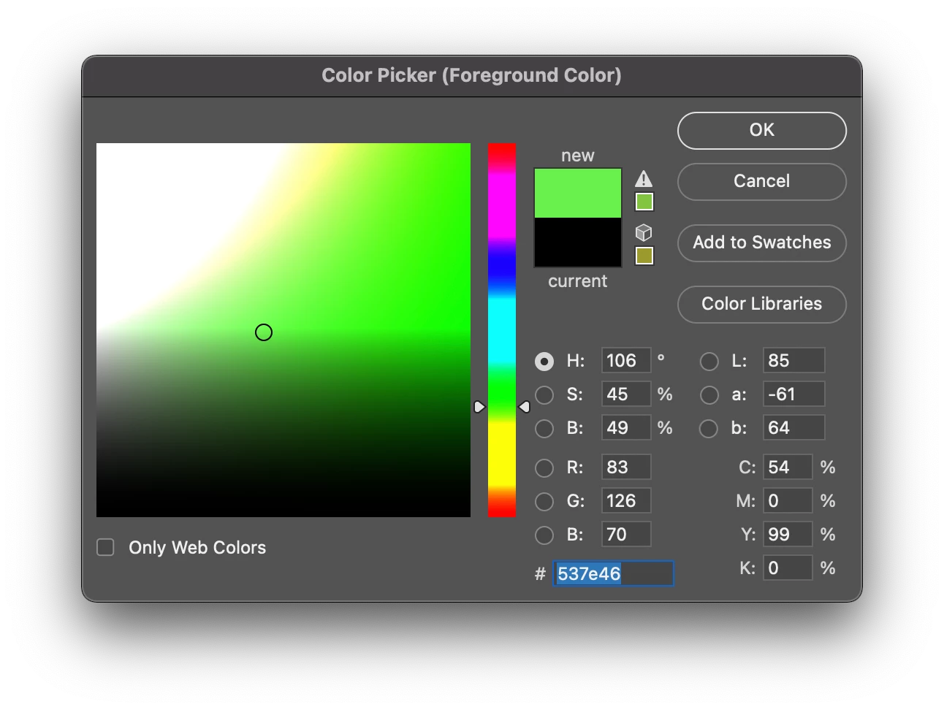This screenshot has height=710, width=944.
Task: Click the hex field showing 537e46
Action: [x=613, y=573]
